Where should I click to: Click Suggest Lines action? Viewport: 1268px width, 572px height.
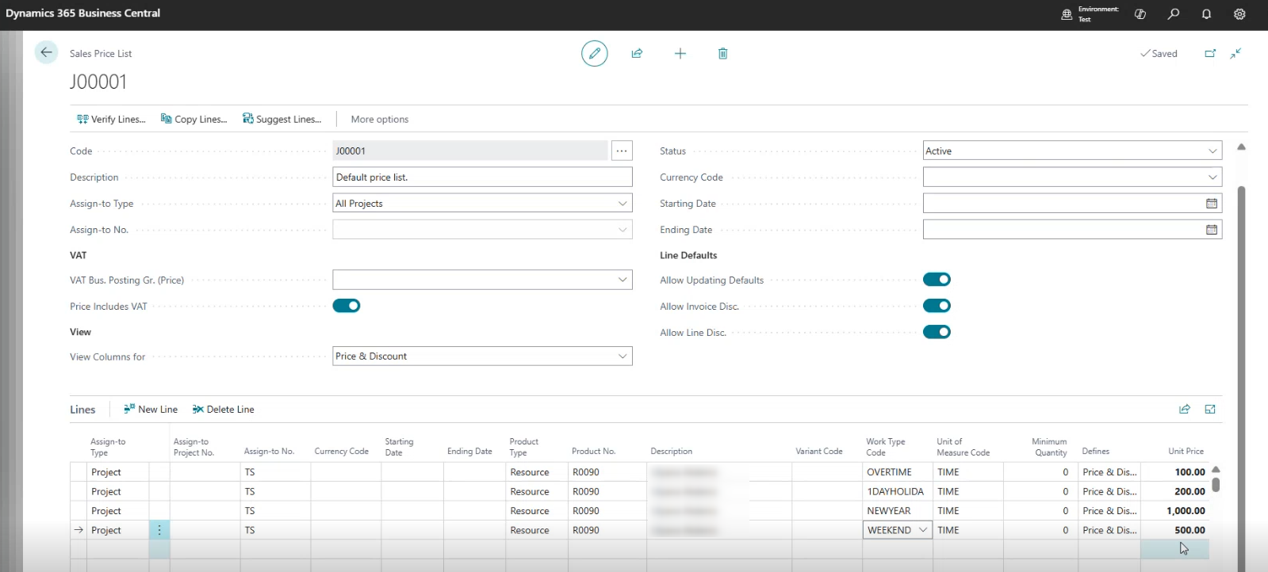click(x=282, y=119)
